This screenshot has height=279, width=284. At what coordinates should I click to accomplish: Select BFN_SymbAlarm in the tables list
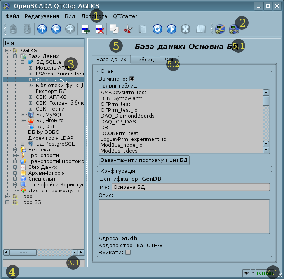[x=122, y=98]
